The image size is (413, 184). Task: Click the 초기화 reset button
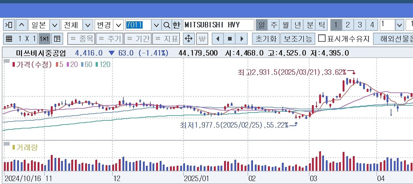pos(266,39)
